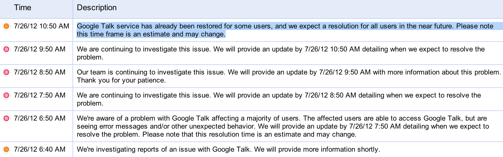Select the 7/26/12 9:50 AM timestamp

point(39,49)
